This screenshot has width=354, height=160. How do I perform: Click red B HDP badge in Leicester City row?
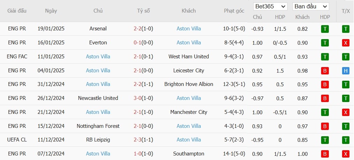click(x=325, y=71)
